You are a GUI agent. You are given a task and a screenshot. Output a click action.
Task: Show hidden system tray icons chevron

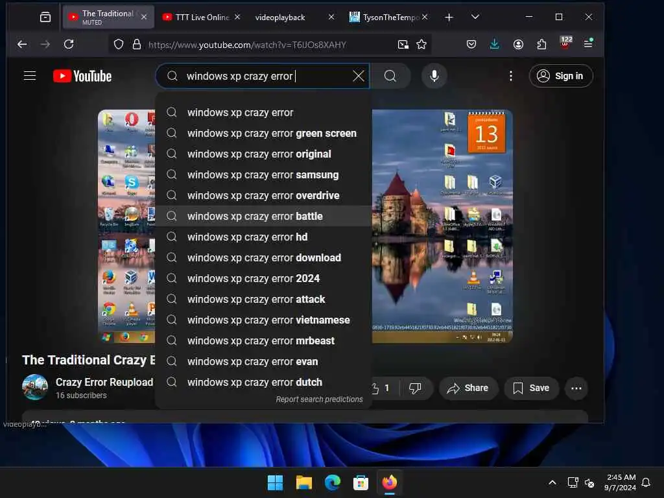coord(552,482)
